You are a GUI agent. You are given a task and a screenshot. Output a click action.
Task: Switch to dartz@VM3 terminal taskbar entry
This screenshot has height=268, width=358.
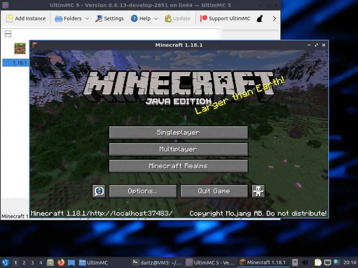(157, 262)
